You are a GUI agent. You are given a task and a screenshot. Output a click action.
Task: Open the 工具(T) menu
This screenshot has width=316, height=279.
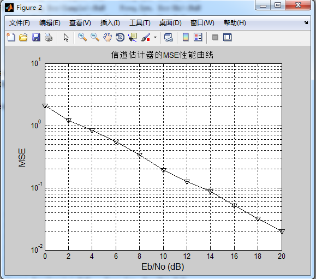(140, 23)
